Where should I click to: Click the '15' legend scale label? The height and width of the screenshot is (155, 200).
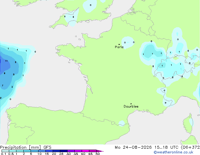[47, 154]
